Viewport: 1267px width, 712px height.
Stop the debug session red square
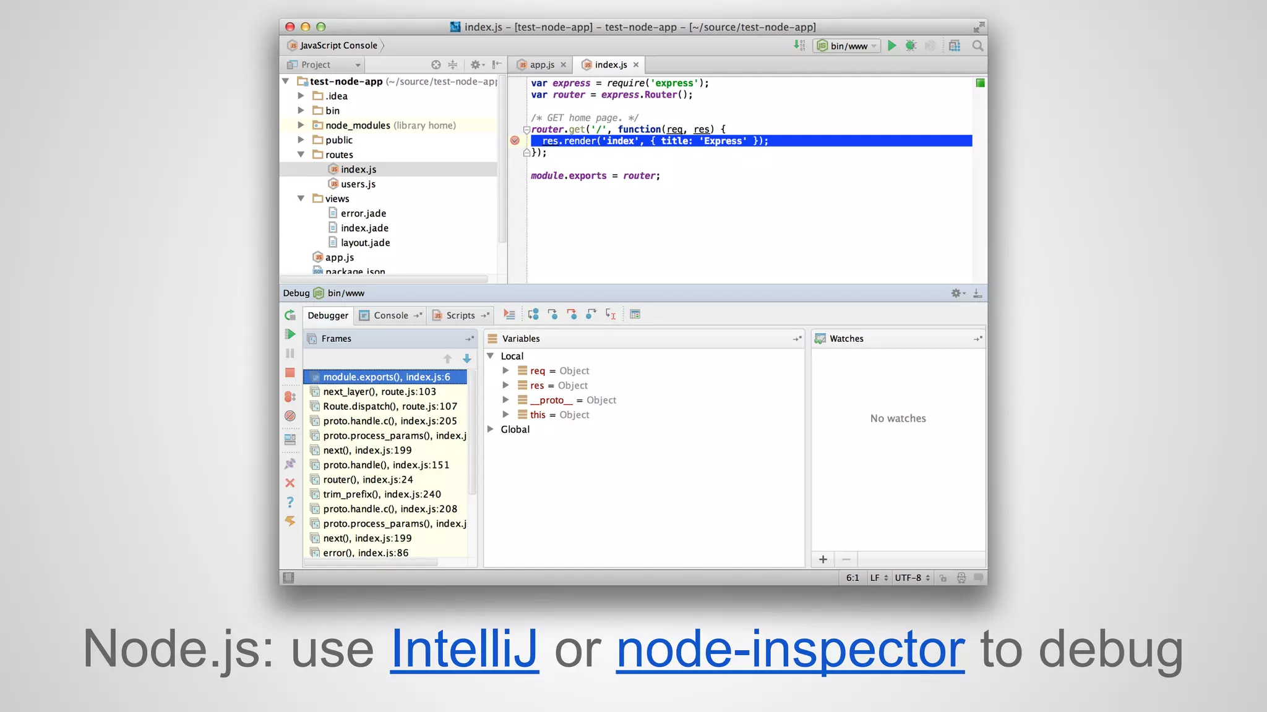tap(290, 373)
